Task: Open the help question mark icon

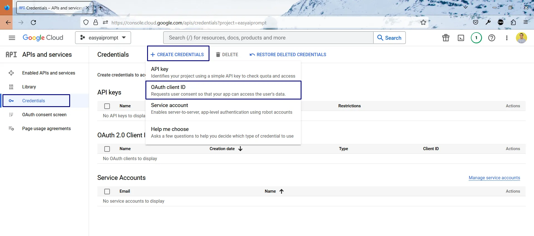Action: coord(492,38)
